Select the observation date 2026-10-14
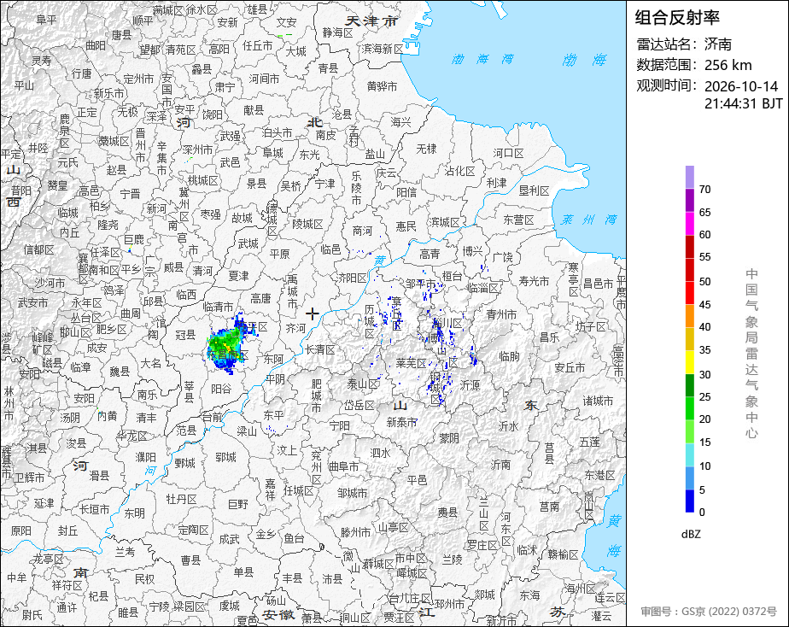The width and height of the screenshot is (789, 627). (740, 86)
